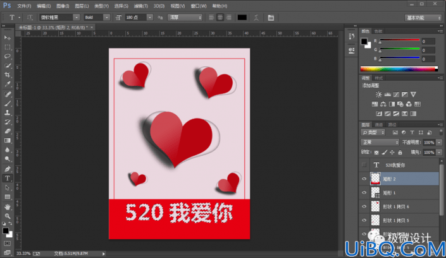Viewport: 446px width, 258px height.
Task: Open the 文件(F) menu
Action: tap(24, 6)
